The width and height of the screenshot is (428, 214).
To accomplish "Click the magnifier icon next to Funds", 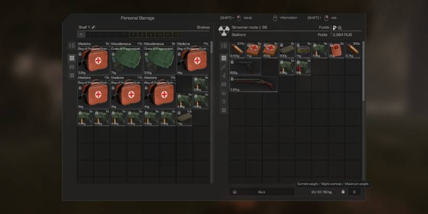I will pos(340,27).
